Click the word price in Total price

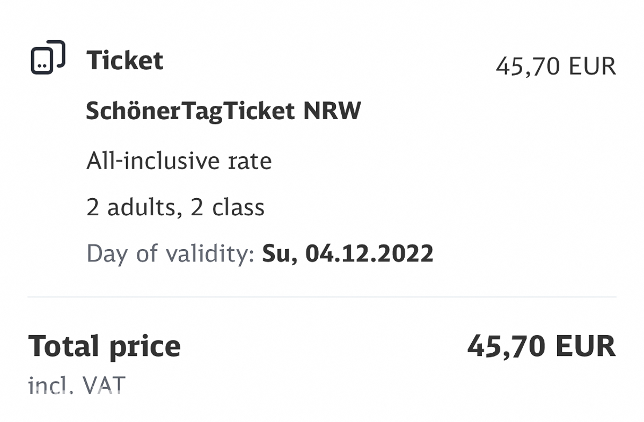(144, 347)
